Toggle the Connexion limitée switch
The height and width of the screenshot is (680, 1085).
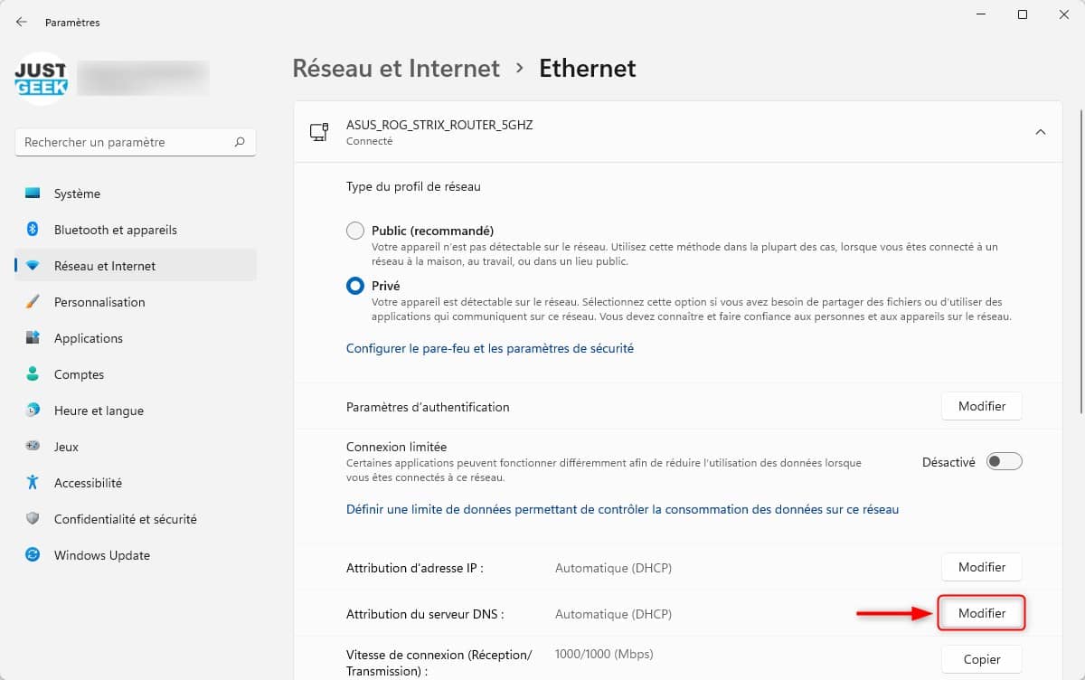1005,461
